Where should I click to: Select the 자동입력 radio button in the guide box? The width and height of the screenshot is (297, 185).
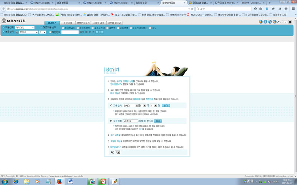point(111,105)
